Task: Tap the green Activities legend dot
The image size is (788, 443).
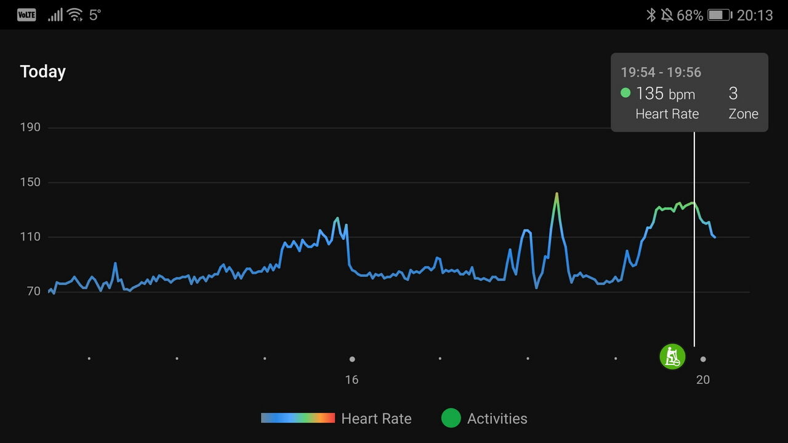Action: point(451,418)
